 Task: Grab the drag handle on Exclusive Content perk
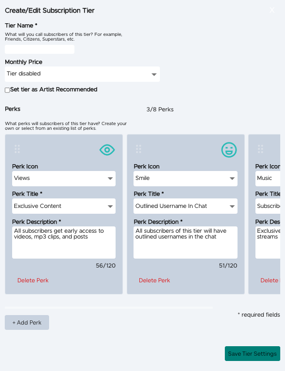click(17, 149)
